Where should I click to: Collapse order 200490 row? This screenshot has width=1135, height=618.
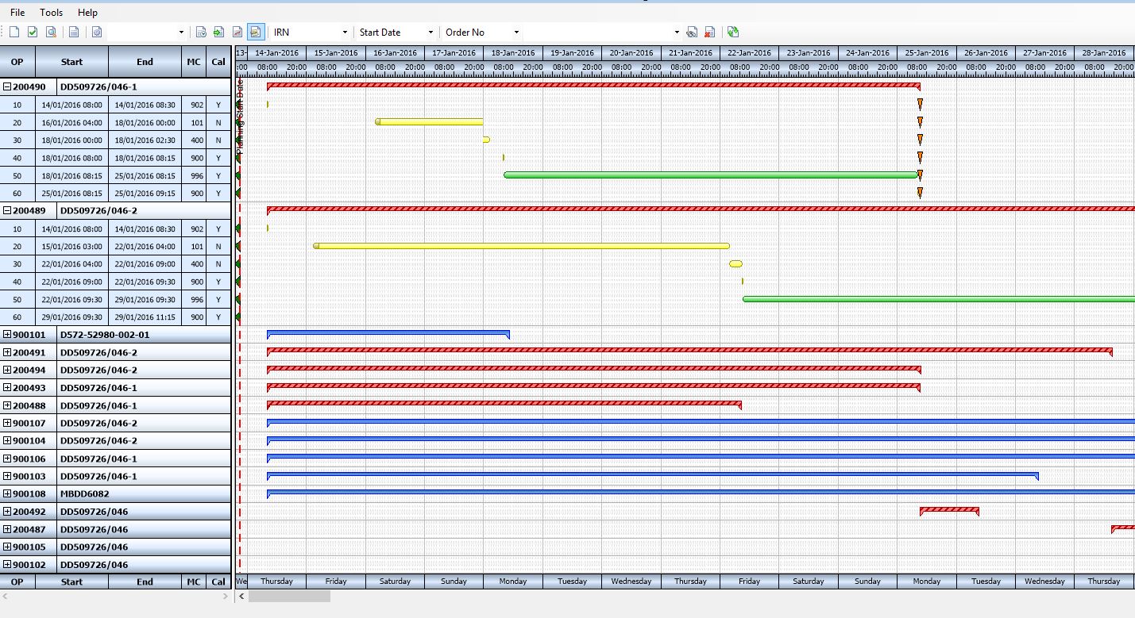[6, 86]
